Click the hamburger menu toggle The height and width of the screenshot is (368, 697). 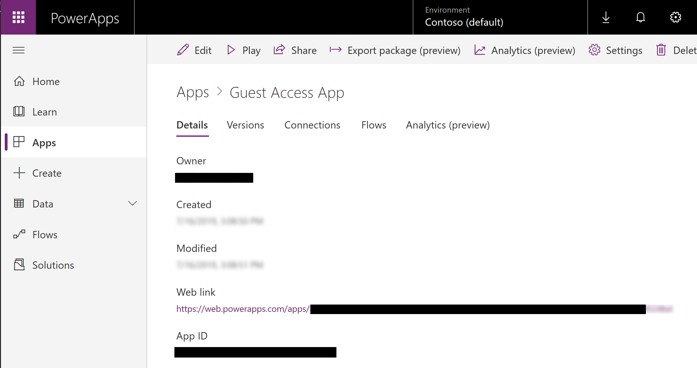(18, 50)
